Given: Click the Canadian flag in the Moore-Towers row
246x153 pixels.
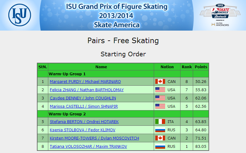Looking at the screenshot, I should pos(160,138).
